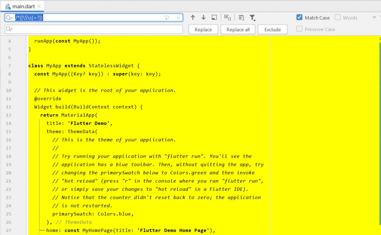Click the main.dart file icon
This screenshot has width=381, height=235.
[8, 7]
